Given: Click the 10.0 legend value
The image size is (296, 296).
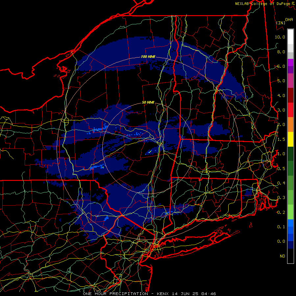Looking at the screenshot, I should click(x=280, y=37).
